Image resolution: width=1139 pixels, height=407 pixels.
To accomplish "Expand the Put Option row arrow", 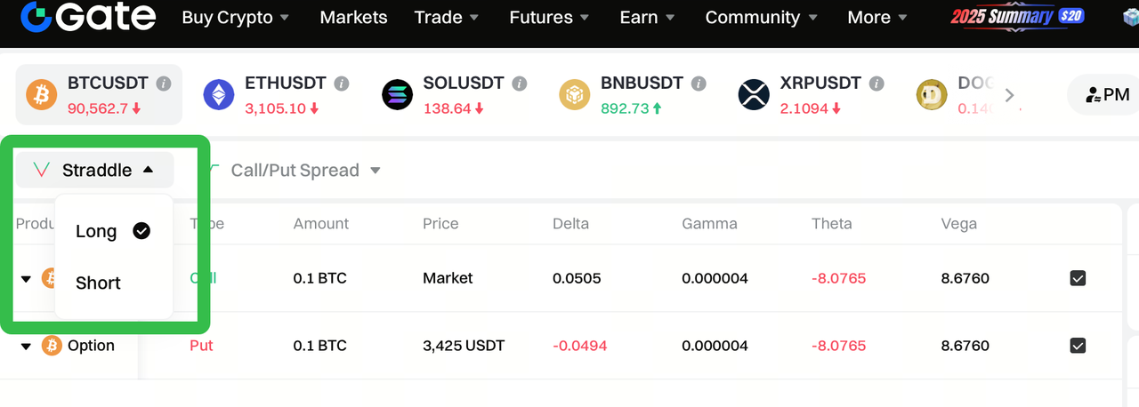I will click(26, 346).
